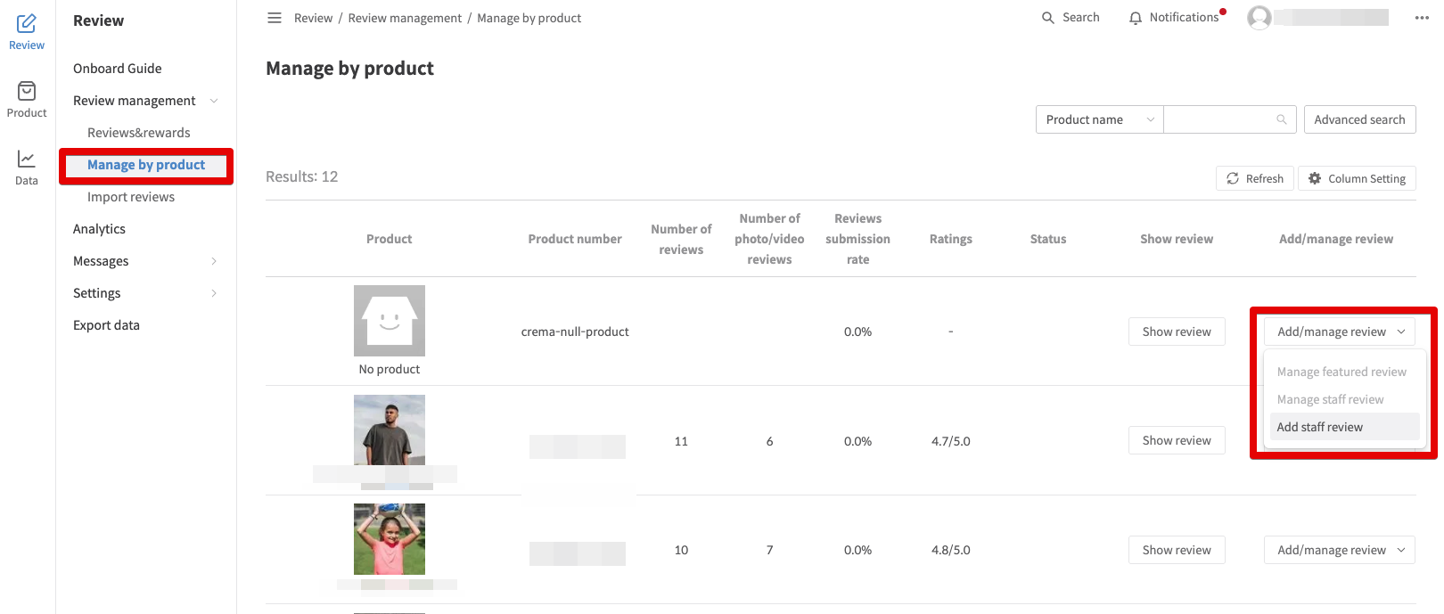Open the Review section icon in left rail
Screen dimensions: 1444x614
pos(27,24)
